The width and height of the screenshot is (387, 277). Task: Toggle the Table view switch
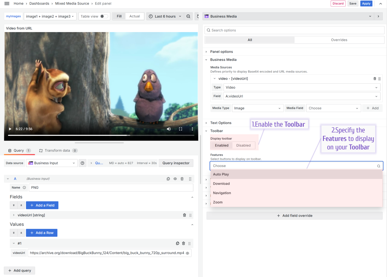[x=104, y=16]
